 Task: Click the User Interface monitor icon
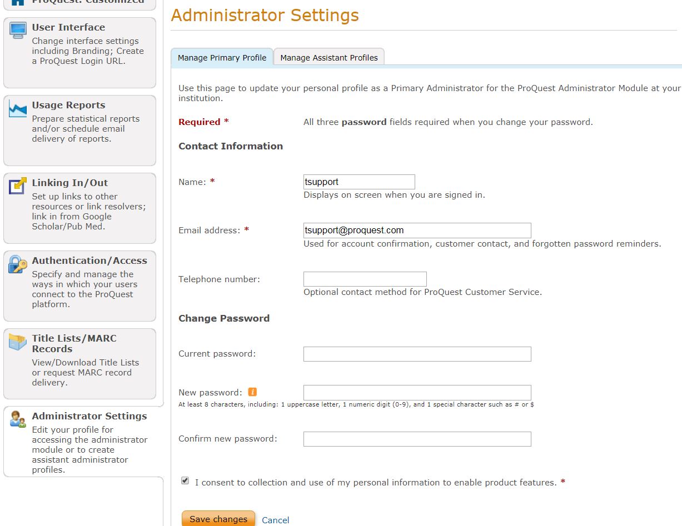18,30
